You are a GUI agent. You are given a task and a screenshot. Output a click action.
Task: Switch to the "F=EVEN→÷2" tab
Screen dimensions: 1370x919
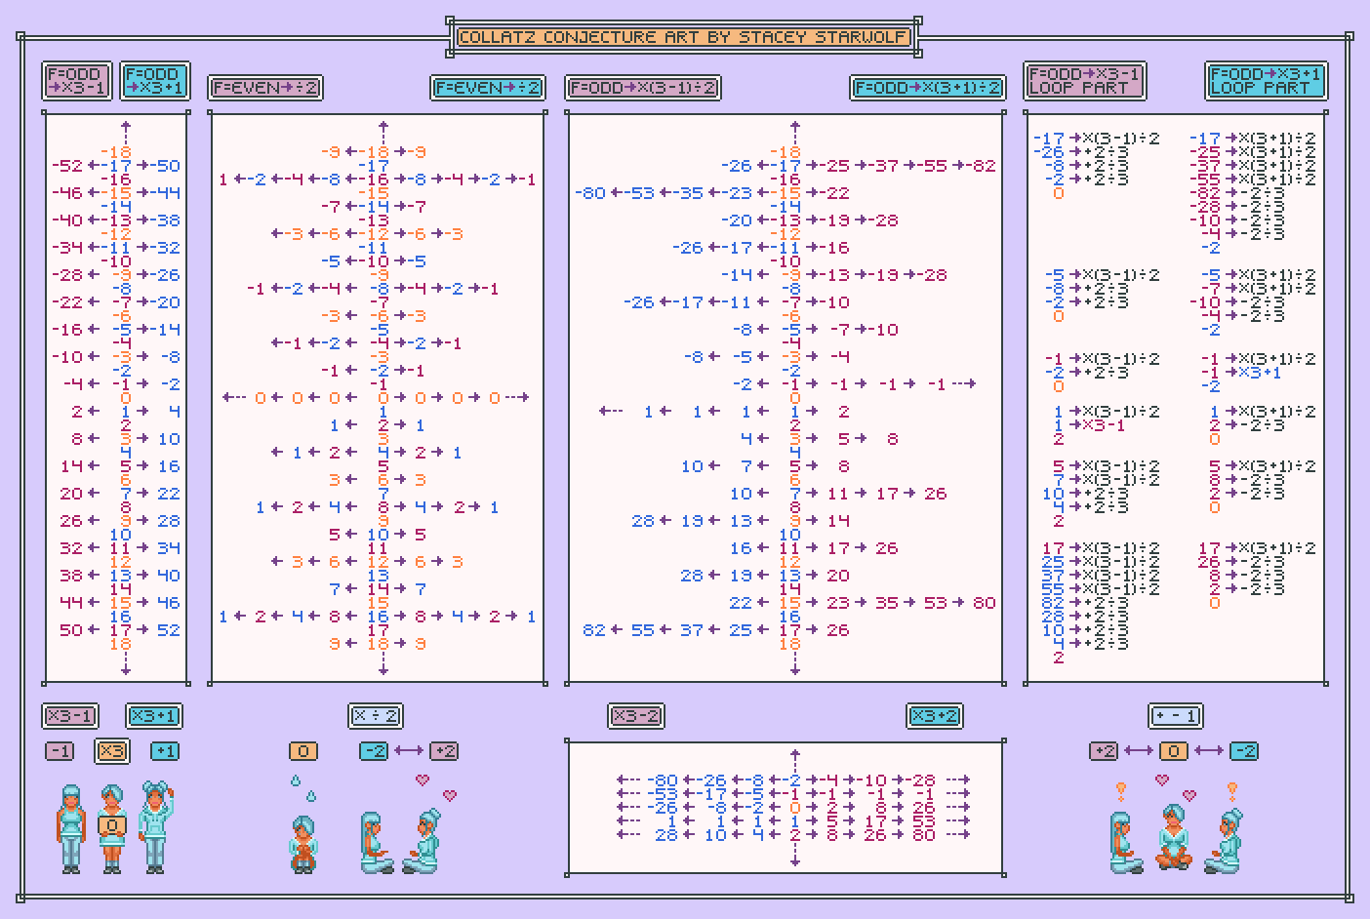pyautogui.click(x=264, y=88)
